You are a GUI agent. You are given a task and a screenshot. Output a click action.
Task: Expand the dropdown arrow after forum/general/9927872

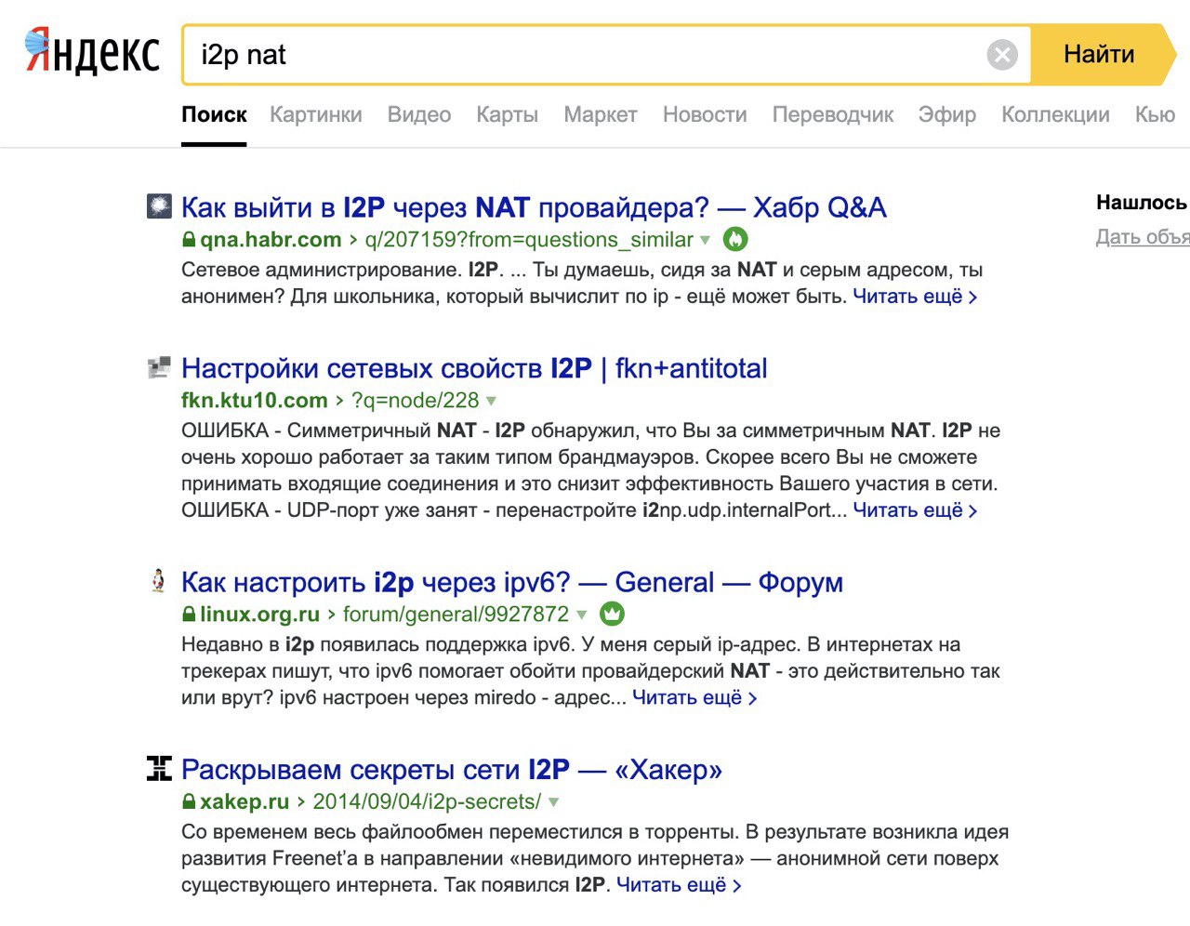tap(581, 615)
